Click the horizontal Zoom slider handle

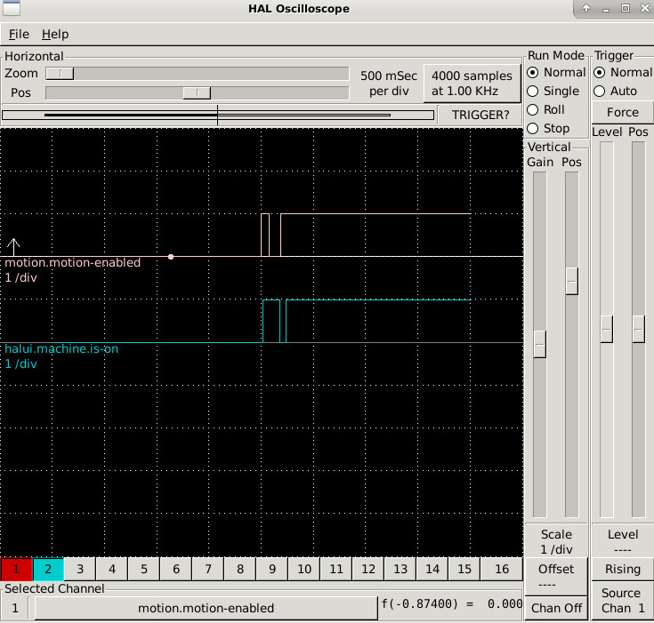pyautogui.click(x=60, y=73)
